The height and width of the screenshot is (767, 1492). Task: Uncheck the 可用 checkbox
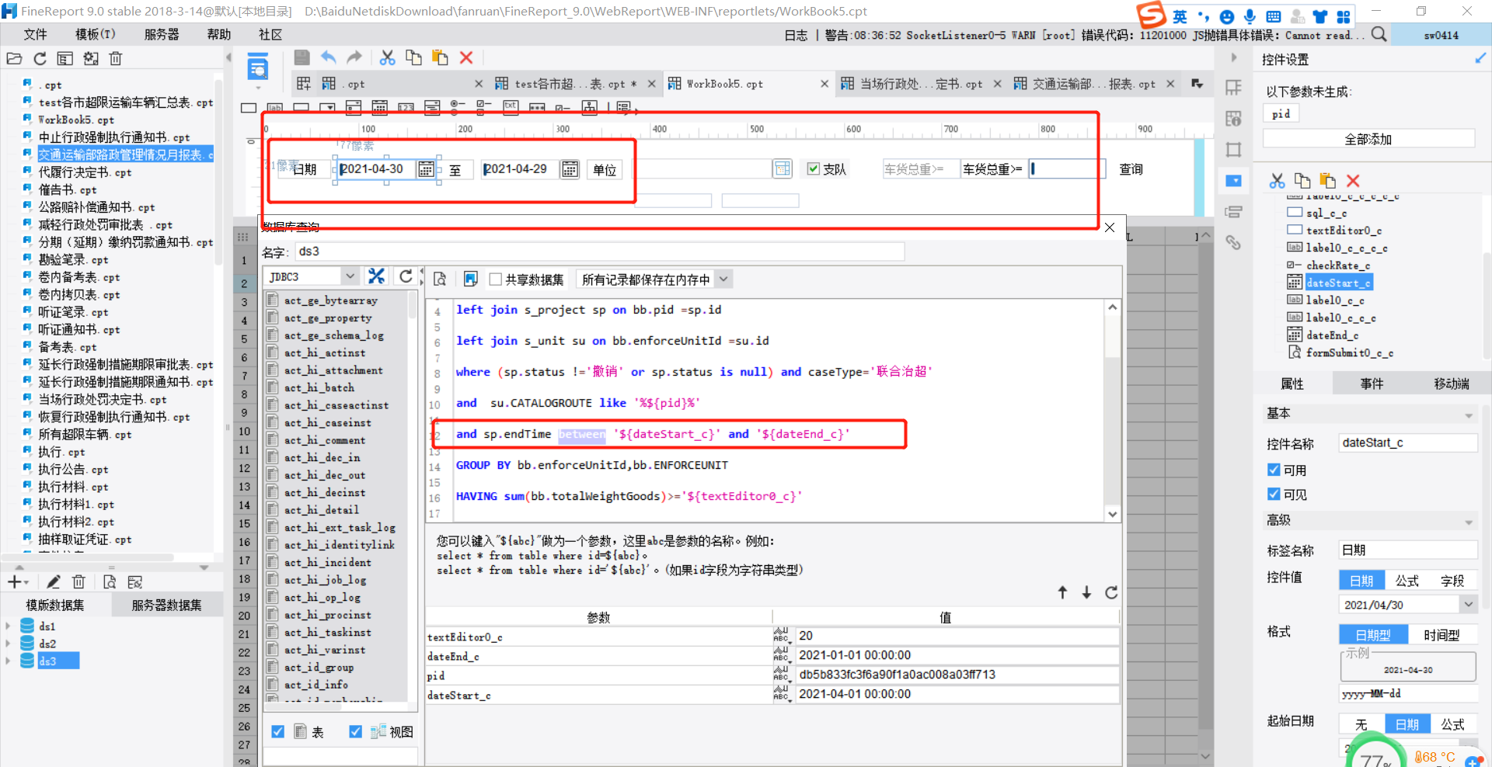(x=1274, y=470)
